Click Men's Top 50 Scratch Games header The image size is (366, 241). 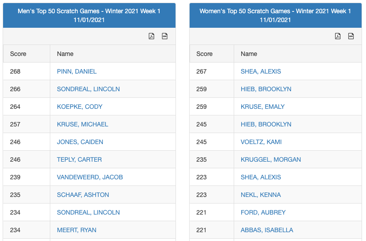89,15
